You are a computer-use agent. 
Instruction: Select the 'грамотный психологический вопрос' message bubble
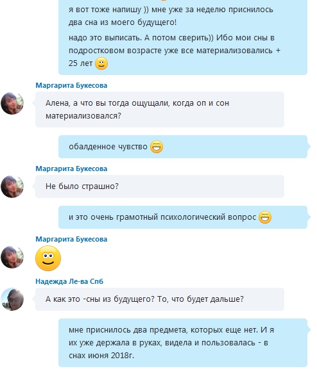pos(183,217)
